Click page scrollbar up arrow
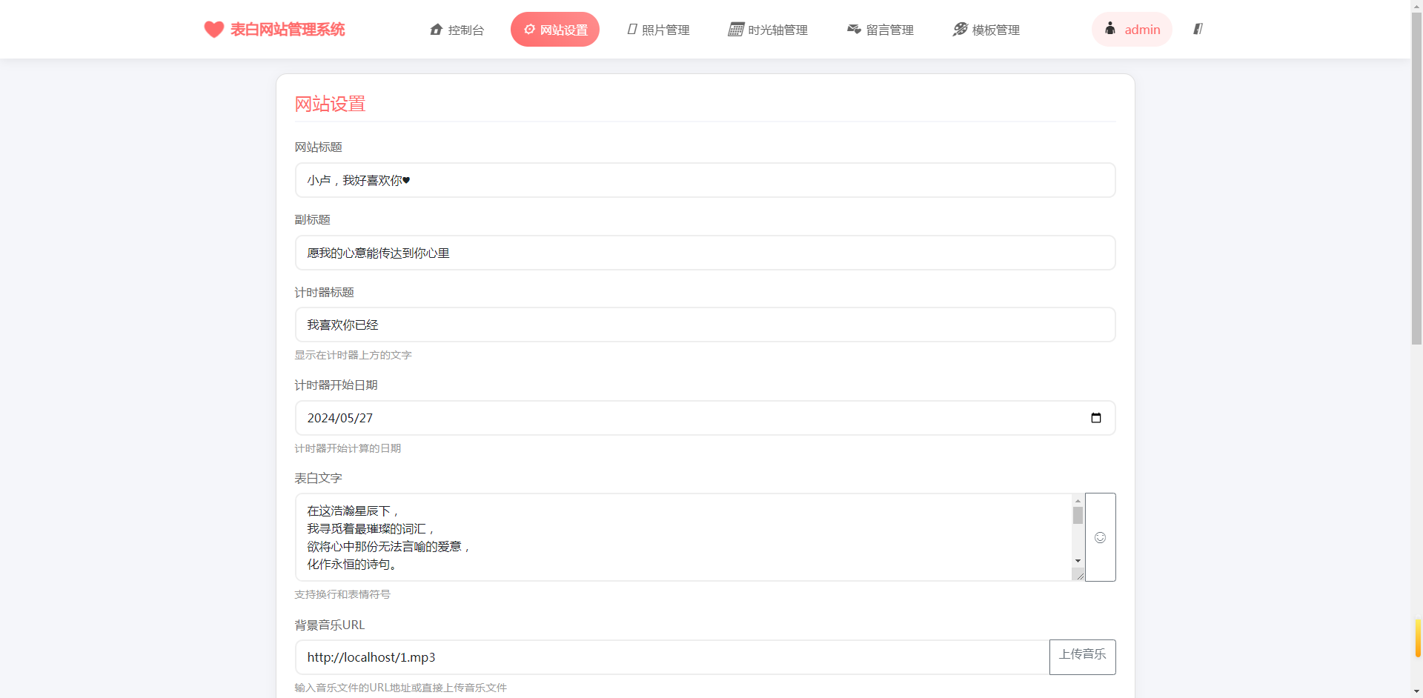The image size is (1423, 698). pyautogui.click(x=1417, y=6)
